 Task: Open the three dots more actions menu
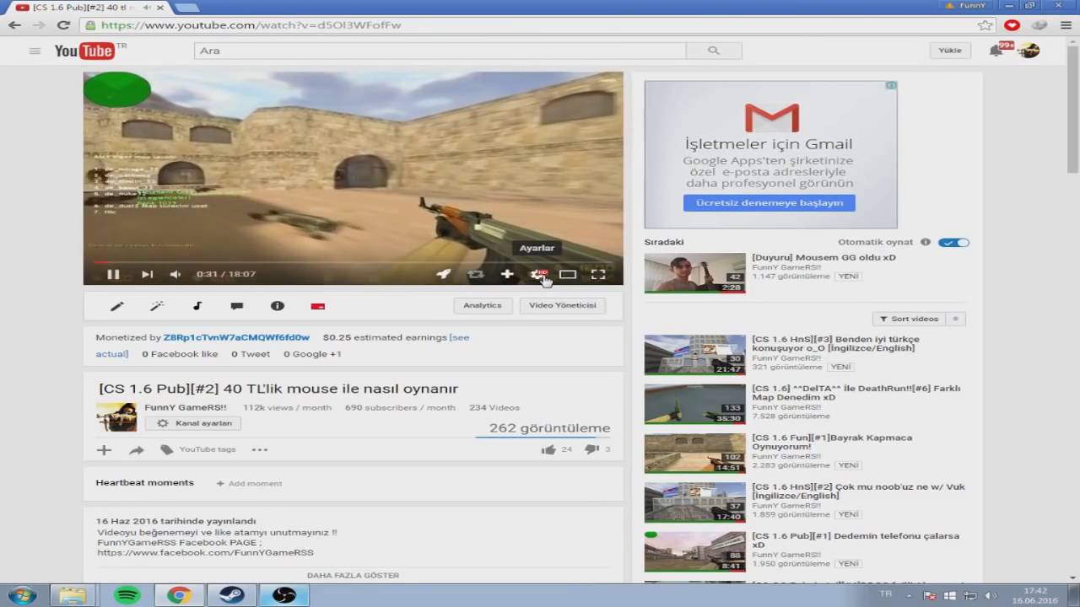click(x=260, y=450)
